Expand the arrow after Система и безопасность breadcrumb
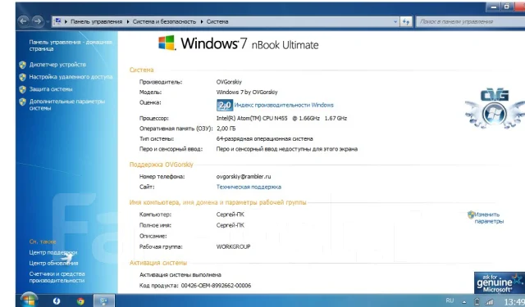 point(202,22)
